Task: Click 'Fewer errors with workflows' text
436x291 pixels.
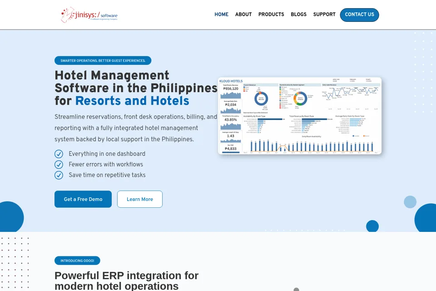Action: (106, 164)
